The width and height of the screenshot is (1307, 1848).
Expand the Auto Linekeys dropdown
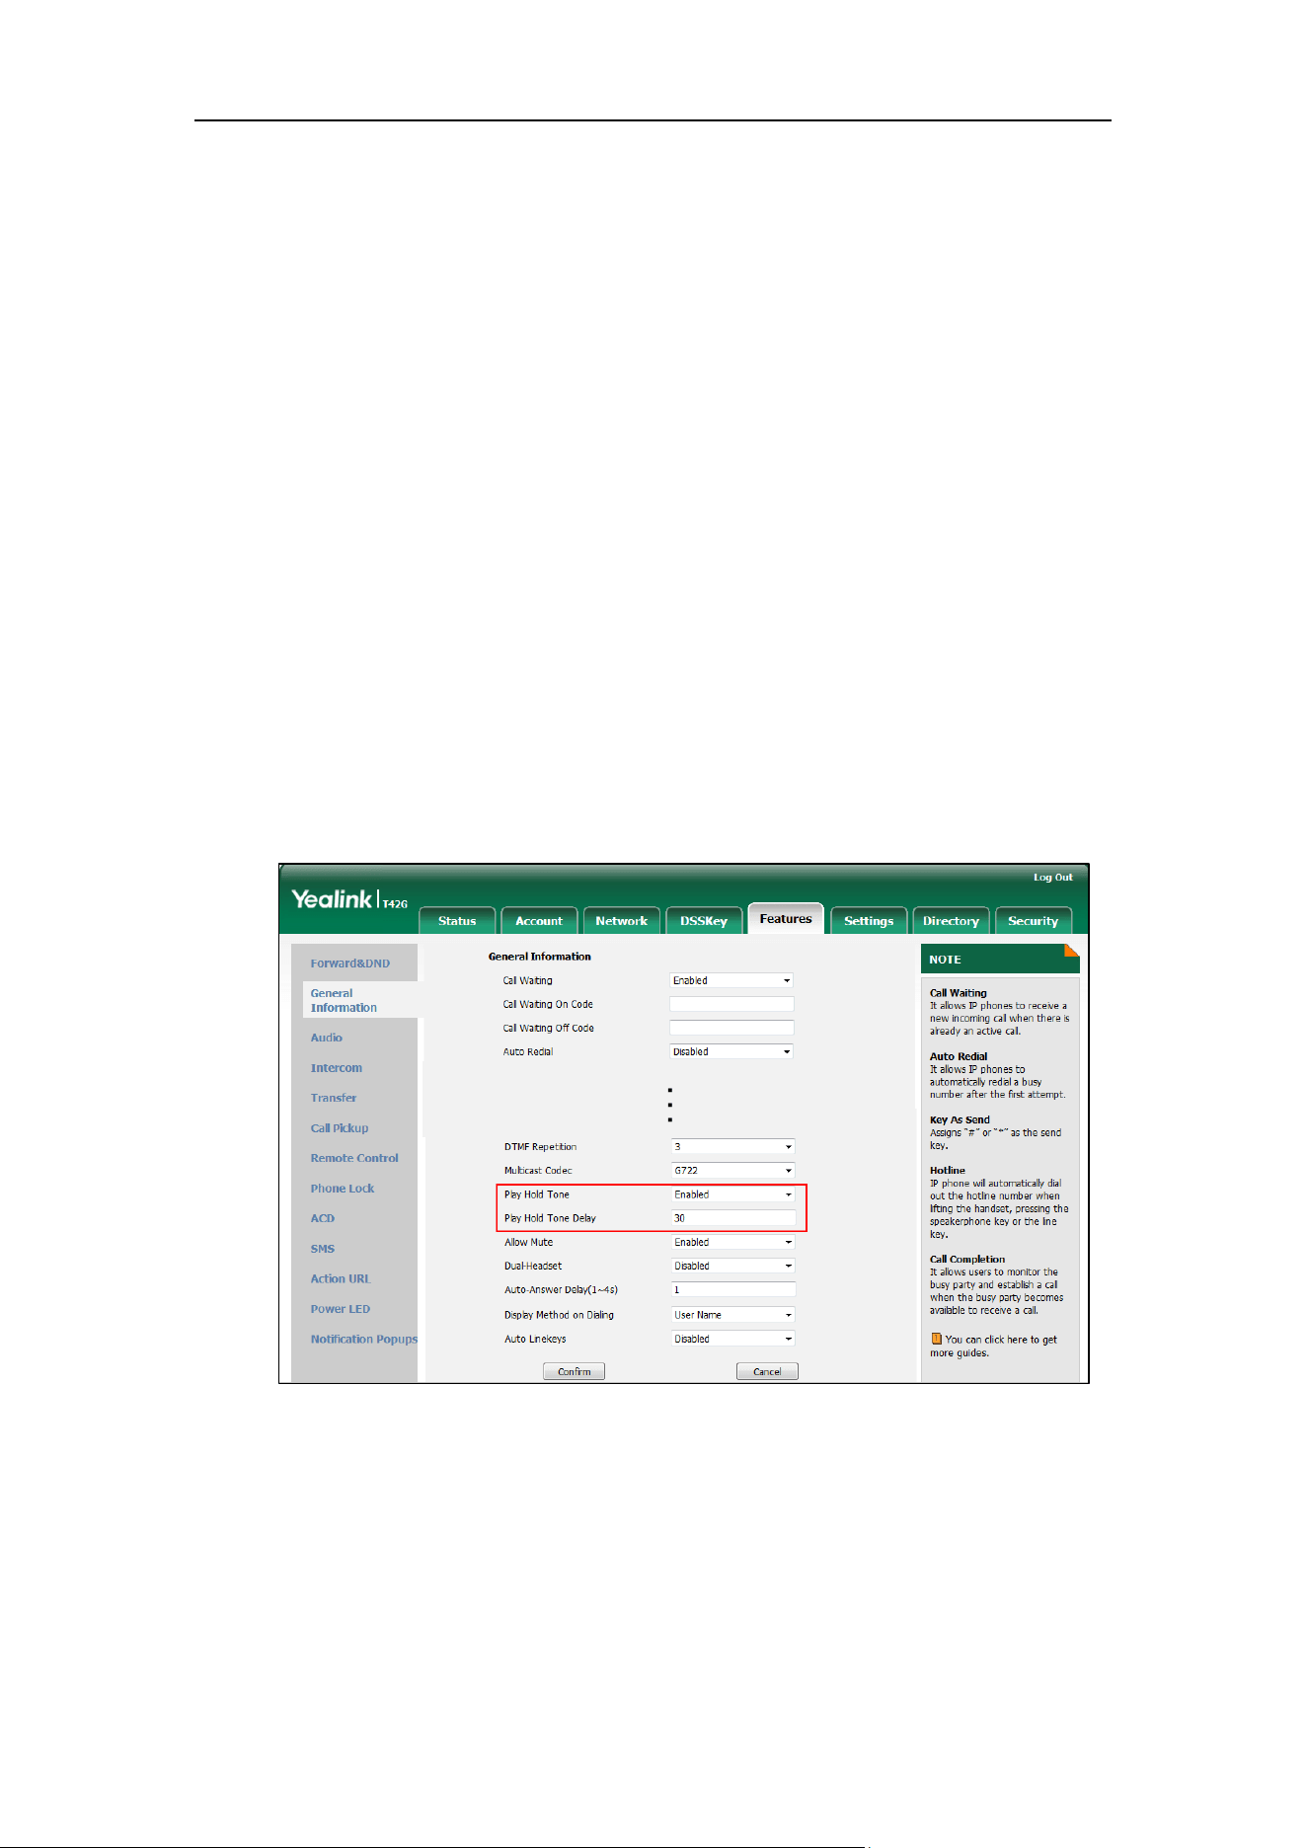coord(733,1339)
